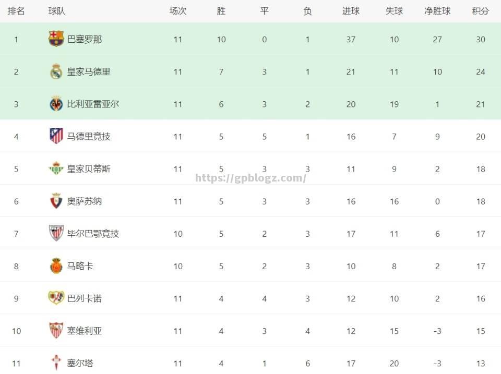The image size is (501, 374).
Task: Click the Celta Vigo crest icon
Action: click(x=56, y=363)
